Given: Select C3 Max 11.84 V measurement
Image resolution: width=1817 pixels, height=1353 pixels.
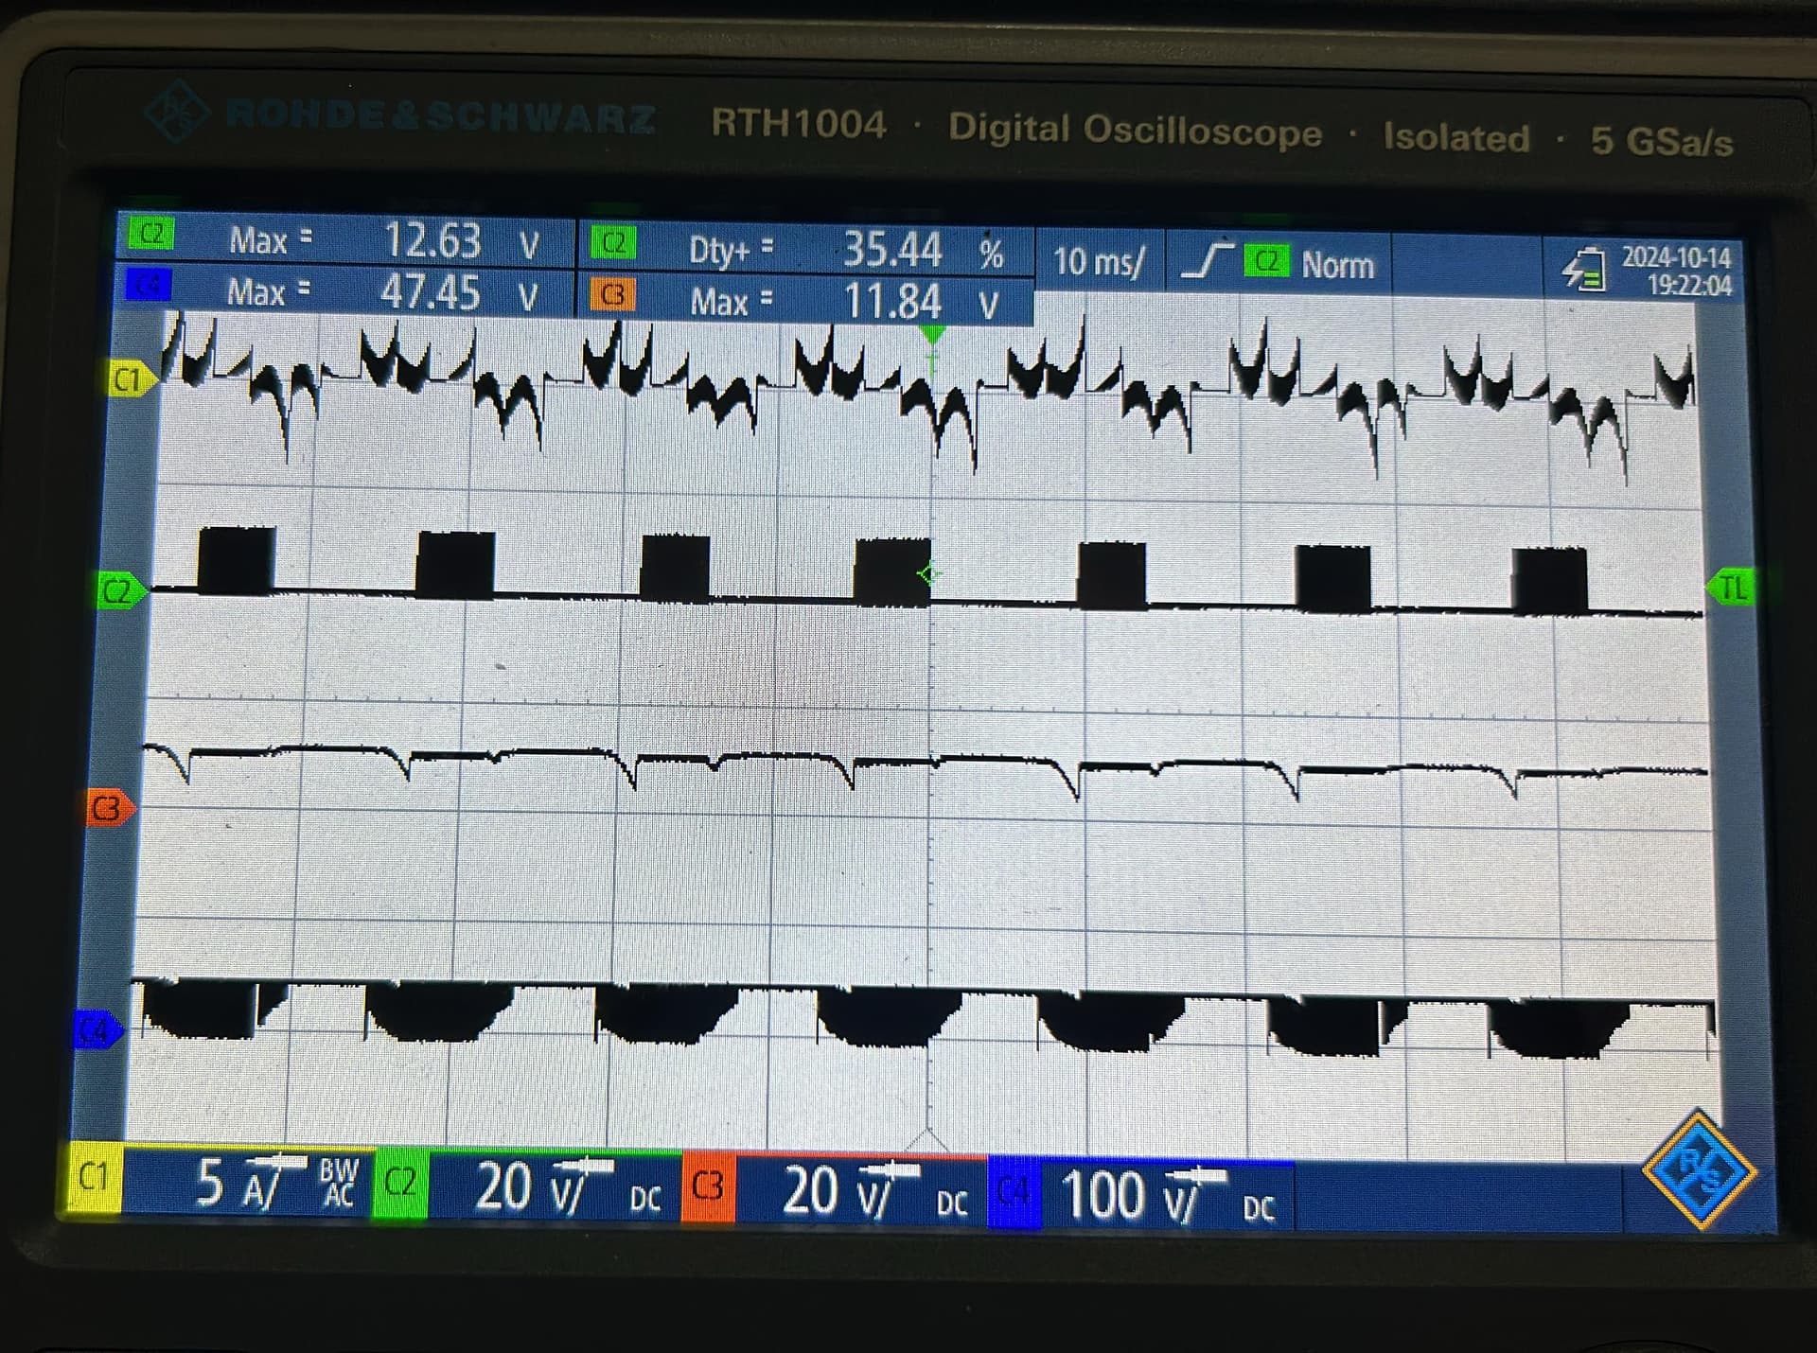Looking at the screenshot, I should pyautogui.click(x=805, y=302).
